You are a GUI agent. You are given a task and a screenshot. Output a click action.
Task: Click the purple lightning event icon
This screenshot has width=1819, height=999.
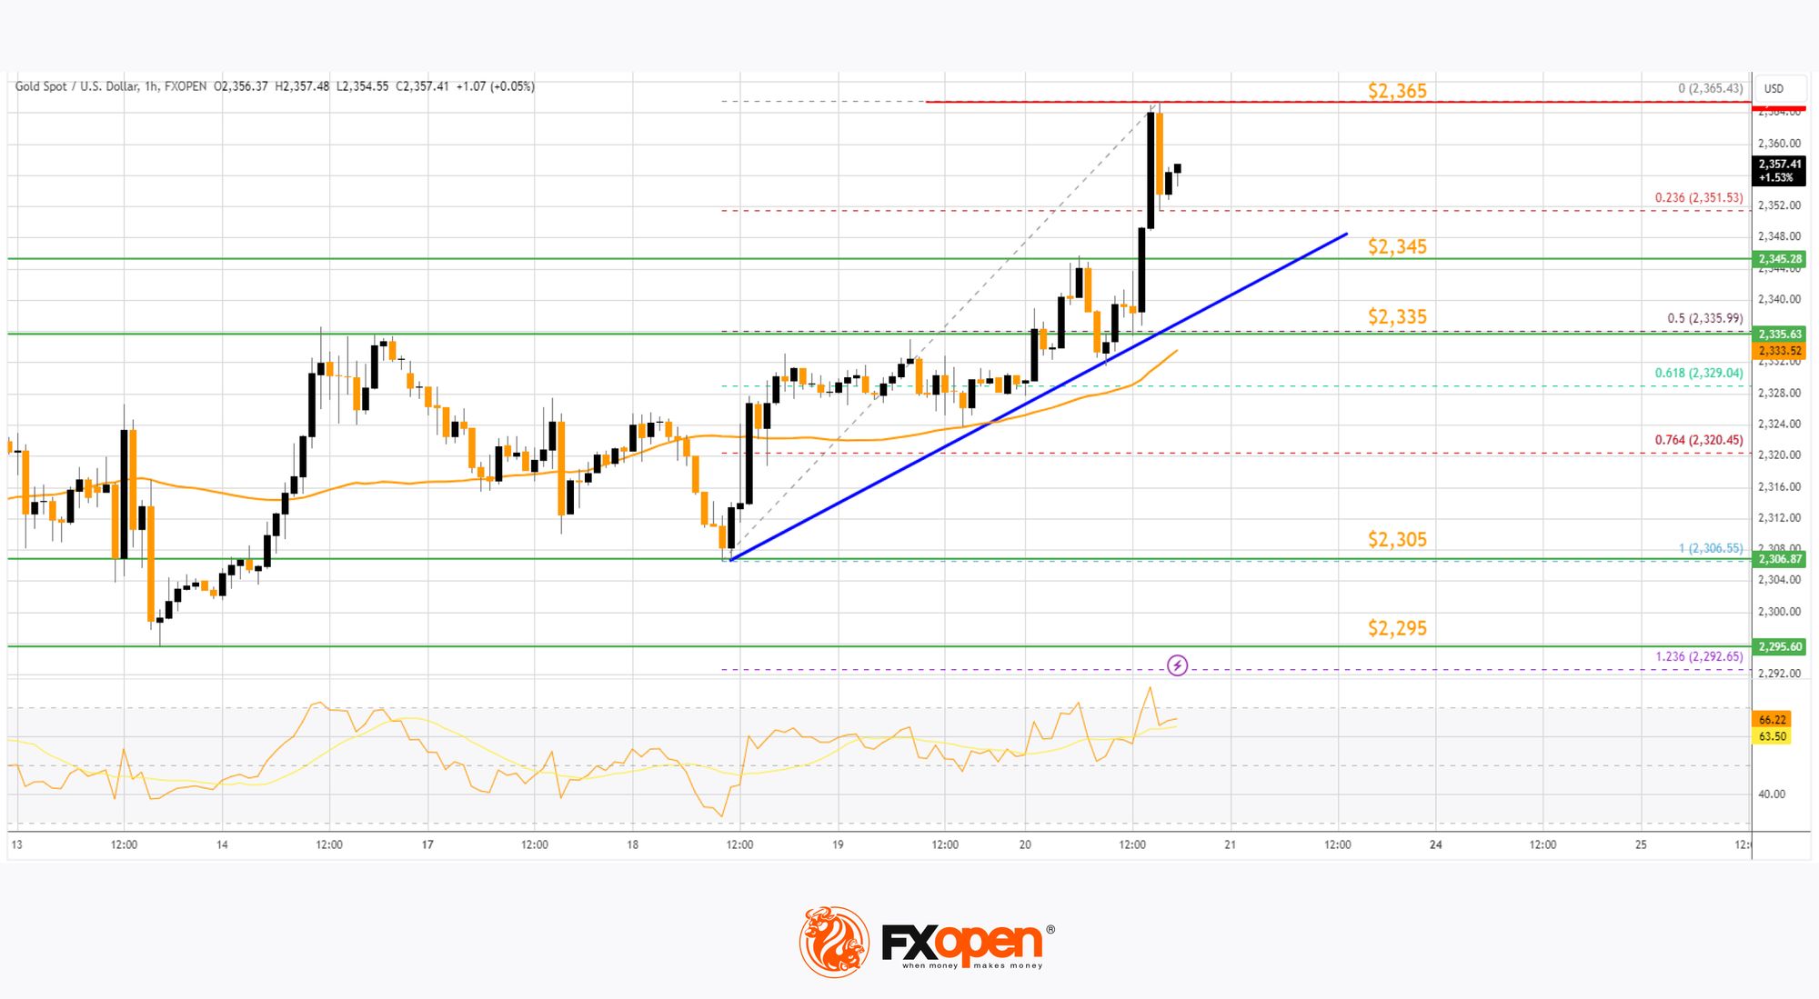[x=1177, y=665]
